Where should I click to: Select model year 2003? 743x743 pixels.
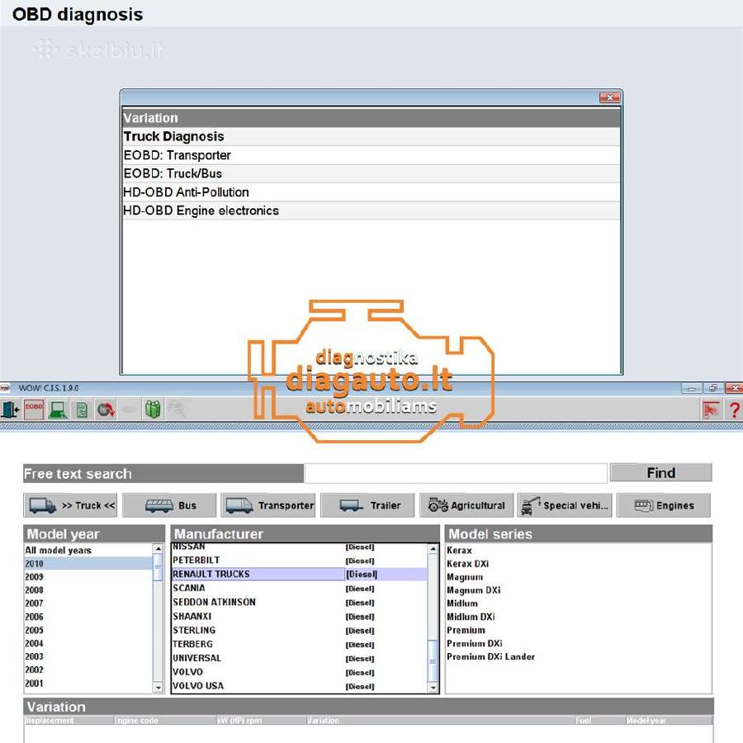point(88,656)
